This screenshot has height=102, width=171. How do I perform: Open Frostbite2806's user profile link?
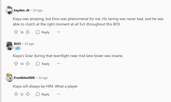coord(24,78)
